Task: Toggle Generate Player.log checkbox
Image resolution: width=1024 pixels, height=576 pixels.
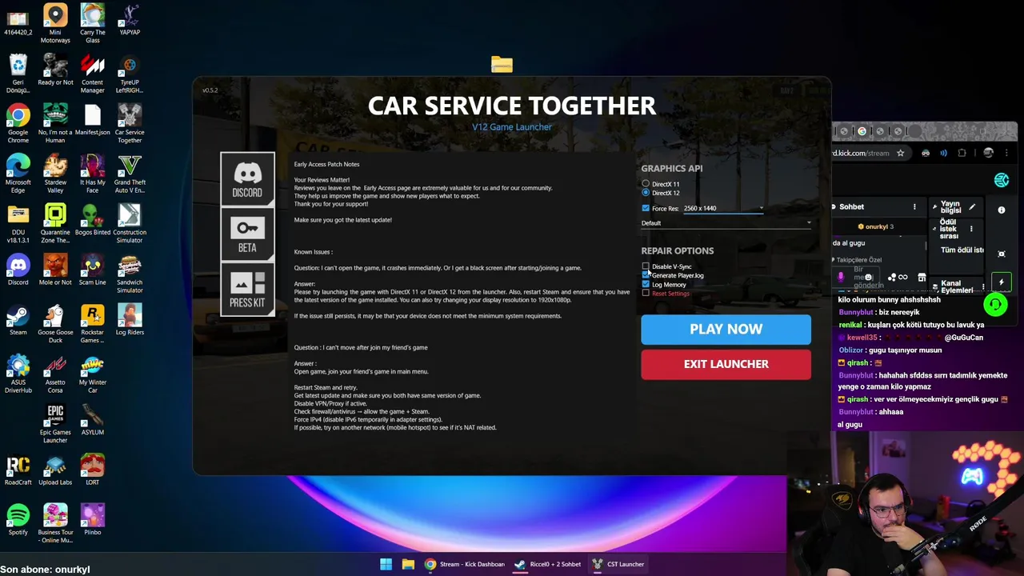Action: tap(646, 275)
